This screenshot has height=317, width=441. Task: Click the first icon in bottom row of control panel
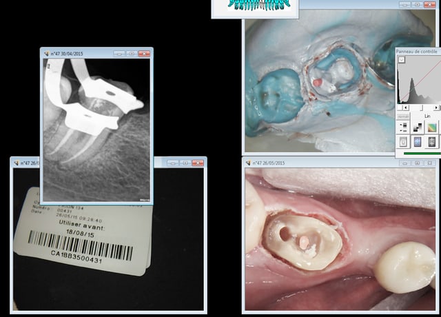tap(403, 142)
